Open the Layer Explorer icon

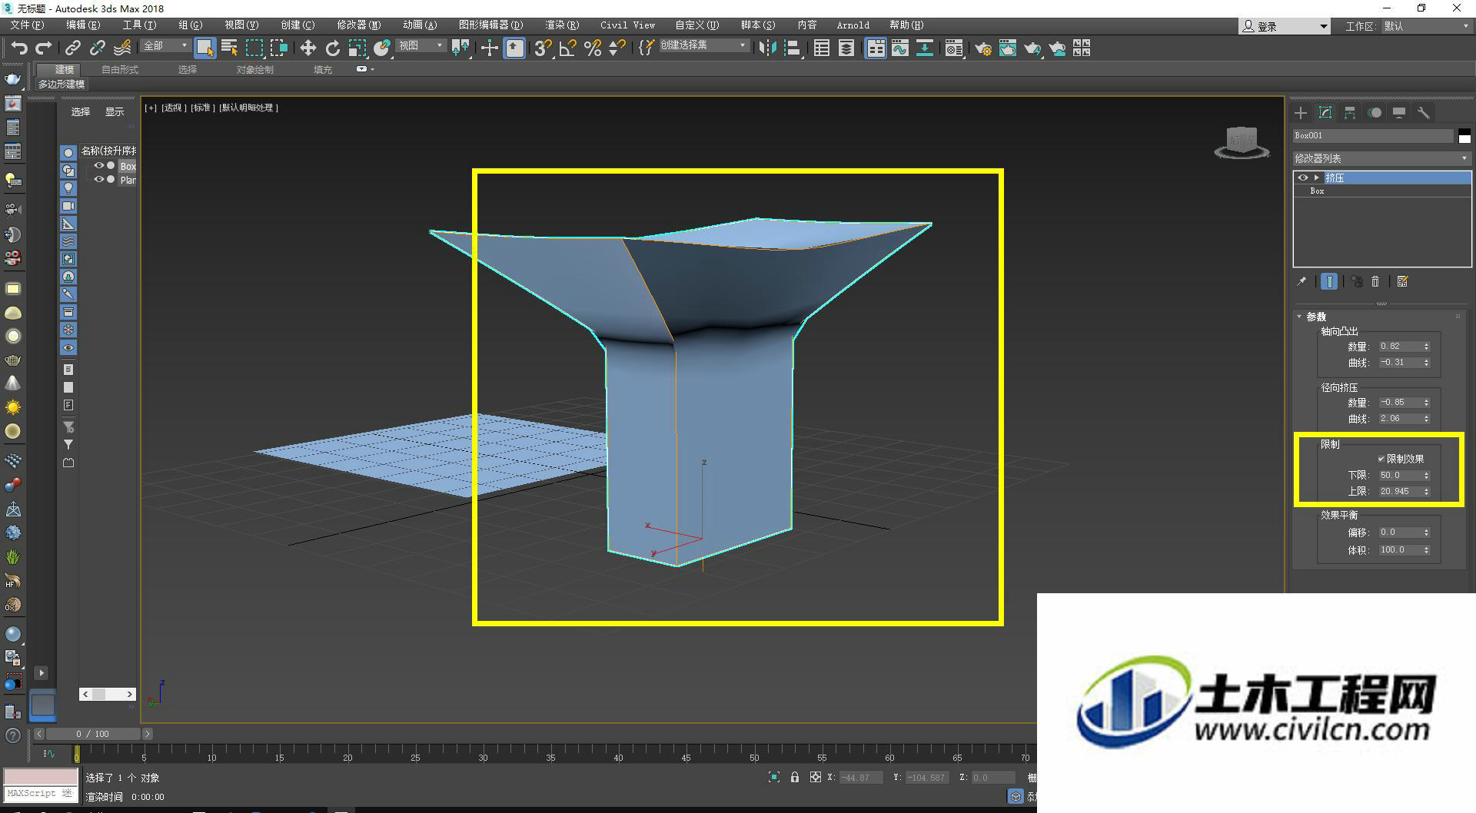pyautogui.click(x=846, y=48)
